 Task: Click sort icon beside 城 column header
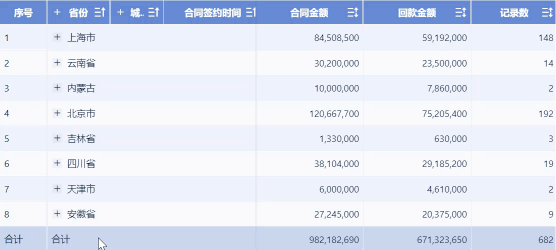click(x=153, y=13)
